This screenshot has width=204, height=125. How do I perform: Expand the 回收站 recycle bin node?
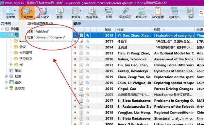pyautogui.click(x=6, y=88)
